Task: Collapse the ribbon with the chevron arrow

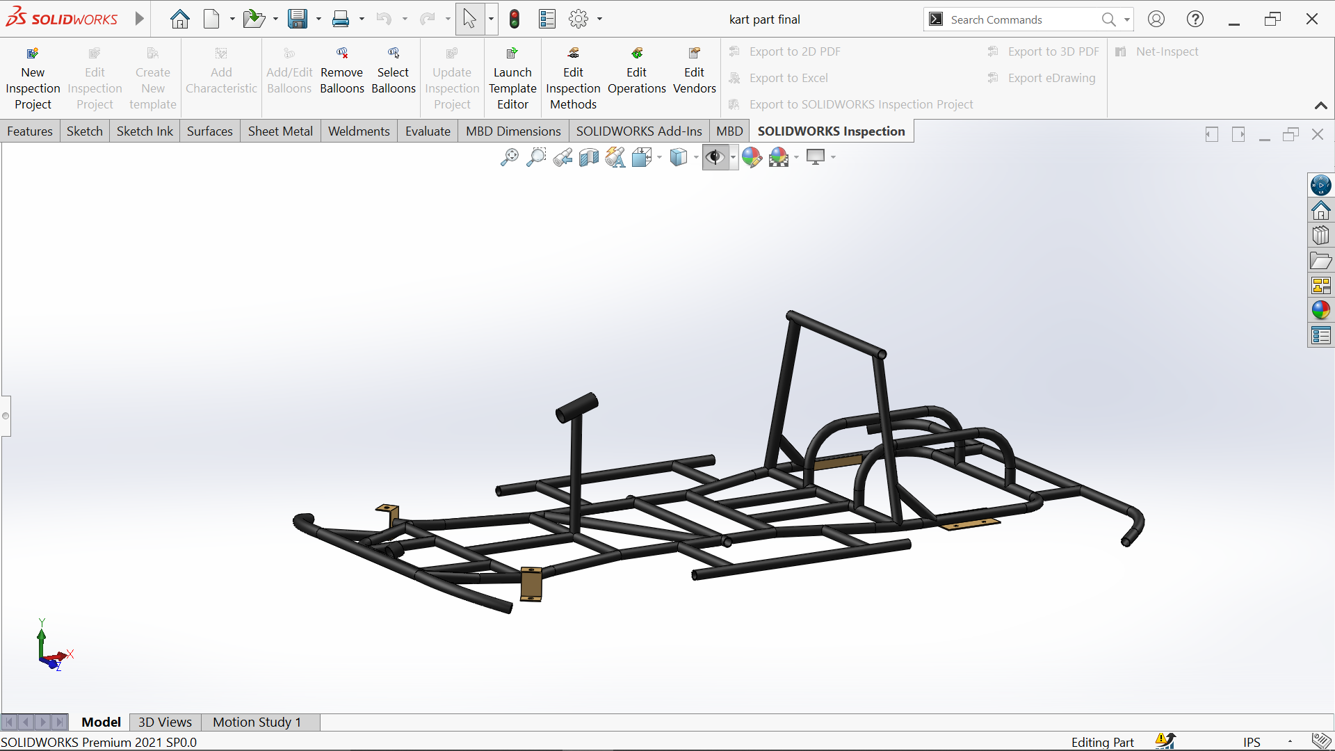Action: [x=1320, y=106]
